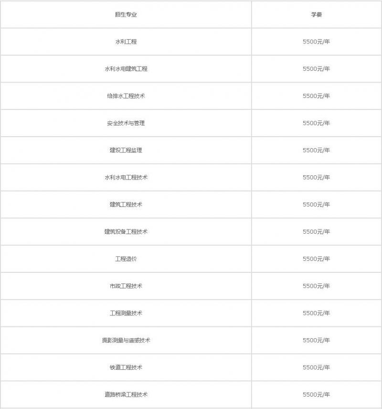Screen dimensions: 382x409
Task: Select the 水利水电建筑工程 cell
Action: (x=126, y=69)
